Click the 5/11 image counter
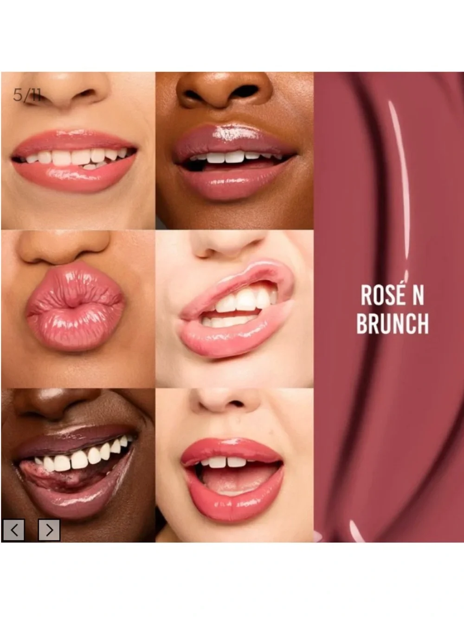 click(x=27, y=95)
